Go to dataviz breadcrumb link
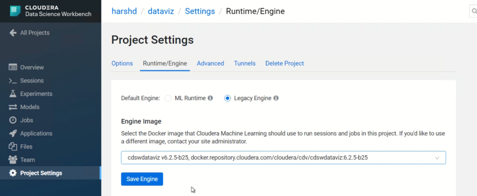The width and height of the screenshot is (477, 196). click(x=161, y=11)
